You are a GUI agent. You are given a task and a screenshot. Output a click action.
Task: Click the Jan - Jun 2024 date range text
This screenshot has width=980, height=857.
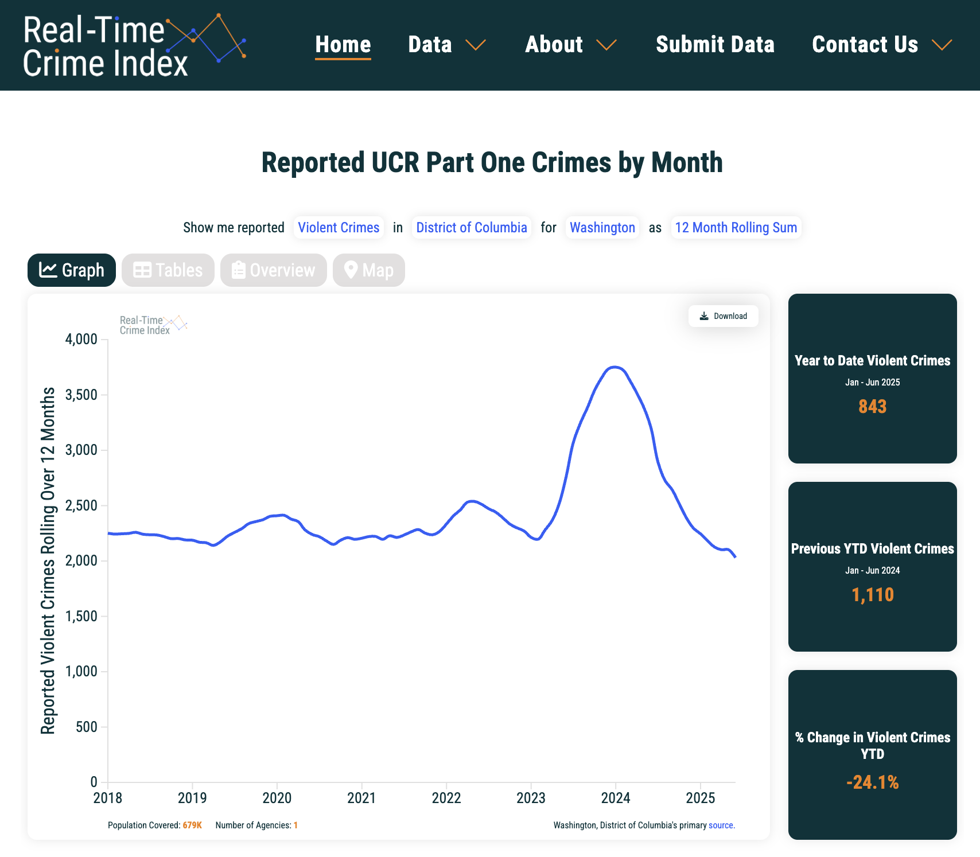[873, 571]
